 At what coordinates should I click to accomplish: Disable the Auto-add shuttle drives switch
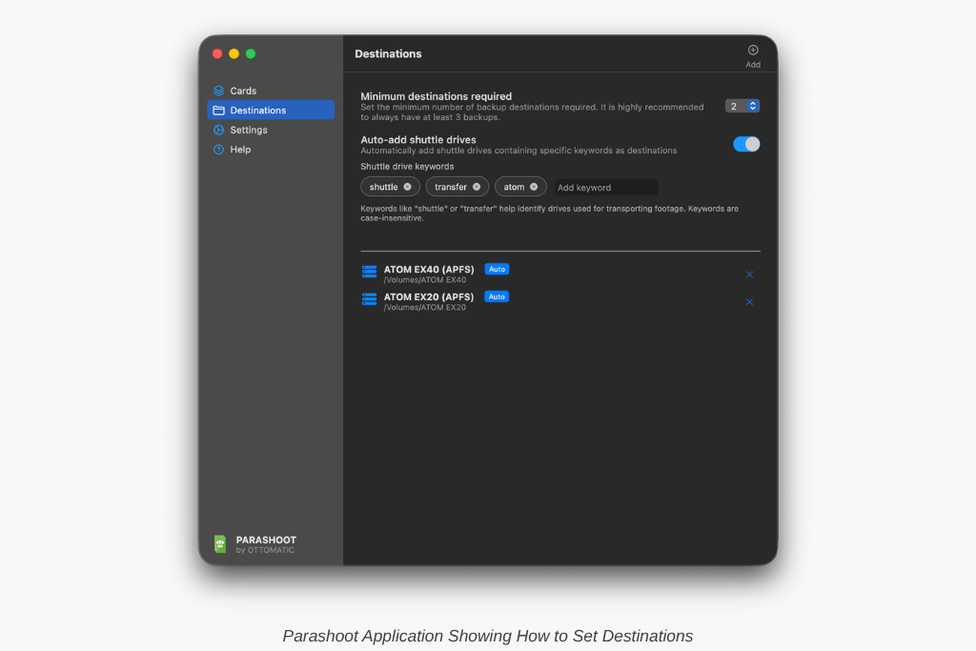[746, 144]
